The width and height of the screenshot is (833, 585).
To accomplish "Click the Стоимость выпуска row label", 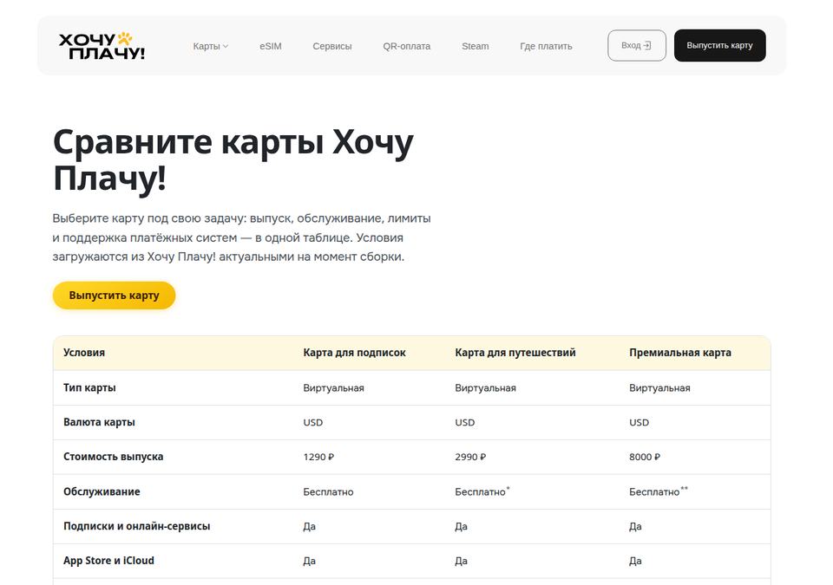I will pyautogui.click(x=113, y=457).
